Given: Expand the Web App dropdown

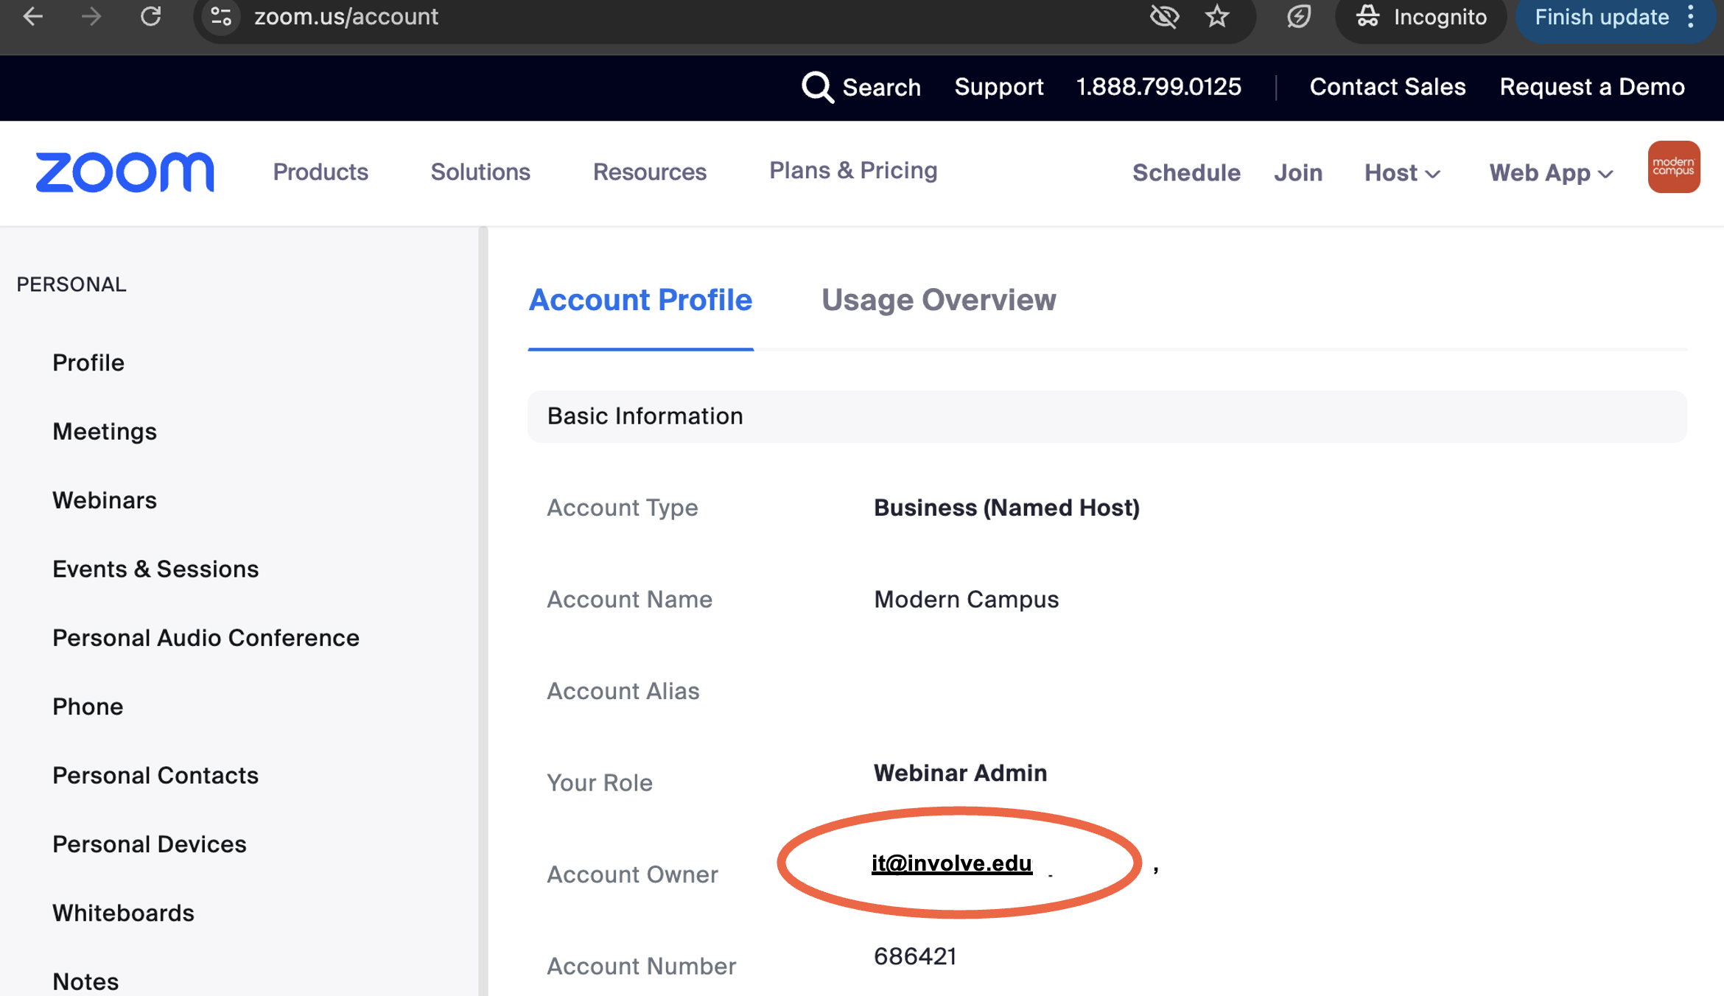Looking at the screenshot, I should tap(1552, 172).
